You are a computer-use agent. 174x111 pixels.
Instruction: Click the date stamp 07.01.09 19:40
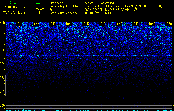[x=14, y=13]
